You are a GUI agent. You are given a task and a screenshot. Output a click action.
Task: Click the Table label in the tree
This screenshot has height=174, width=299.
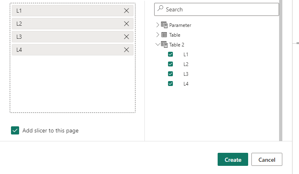coord(175,35)
